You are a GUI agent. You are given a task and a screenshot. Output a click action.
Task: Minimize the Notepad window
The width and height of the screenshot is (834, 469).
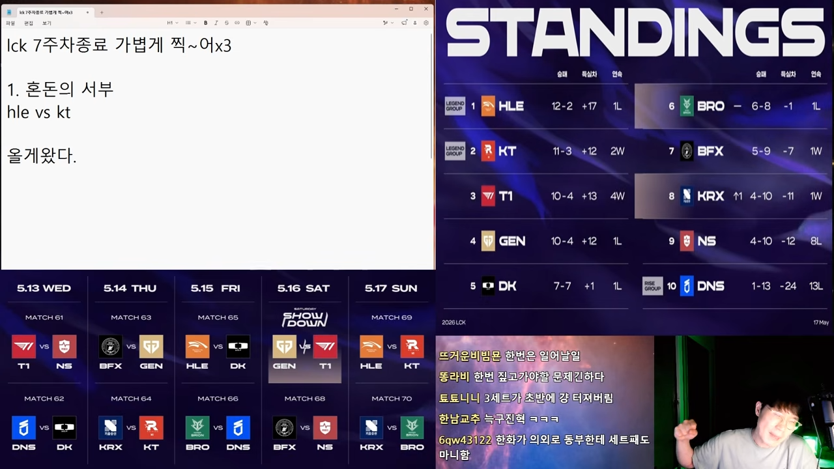point(395,8)
